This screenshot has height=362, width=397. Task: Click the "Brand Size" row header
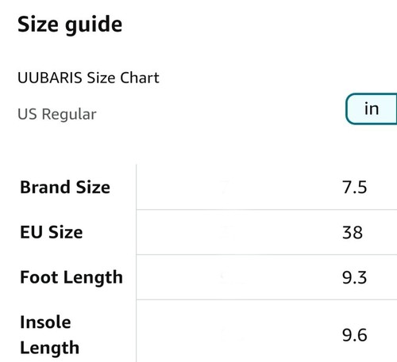[x=65, y=187]
